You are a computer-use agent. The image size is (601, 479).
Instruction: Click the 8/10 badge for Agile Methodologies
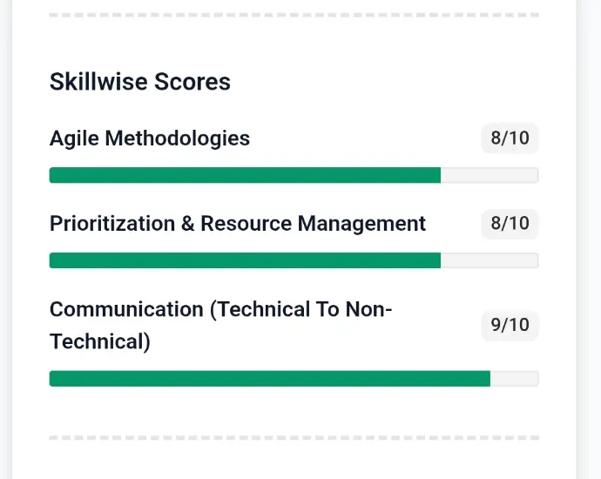(510, 138)
